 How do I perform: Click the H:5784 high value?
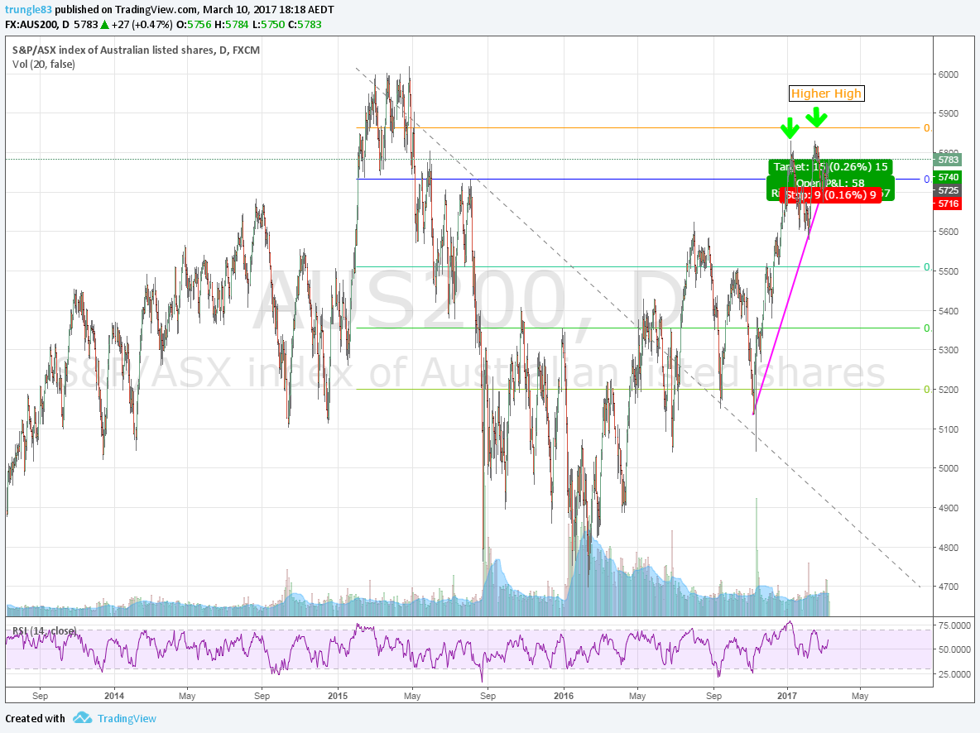click(x=232, y=25)
